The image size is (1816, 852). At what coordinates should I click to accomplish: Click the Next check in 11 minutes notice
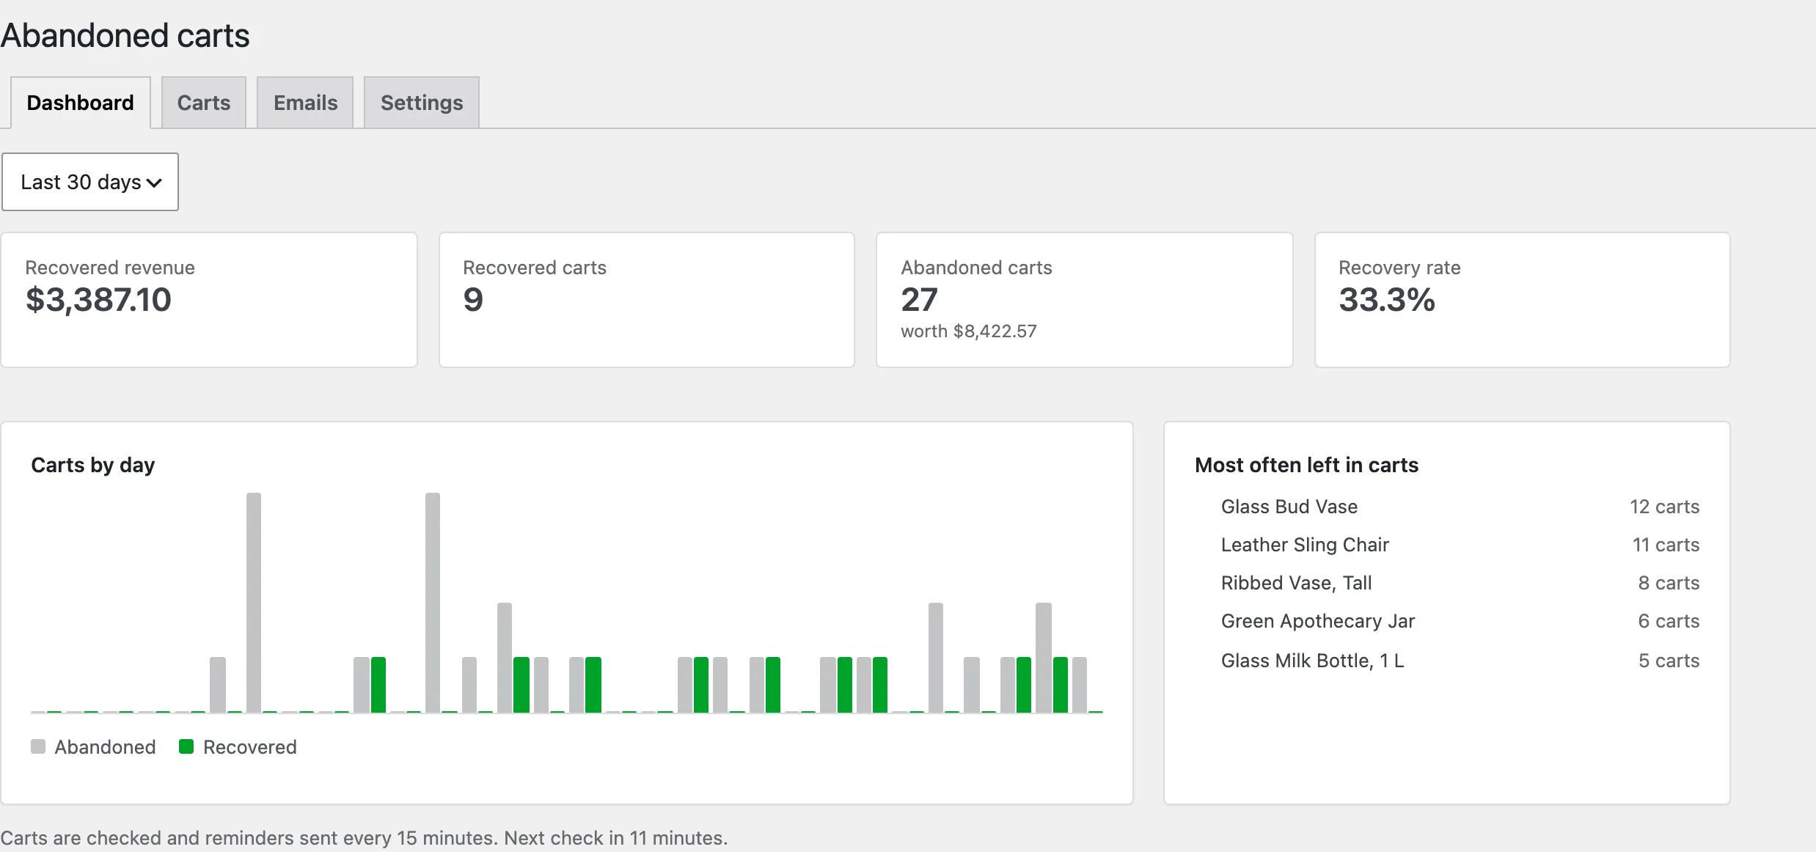tap(615, 838)
